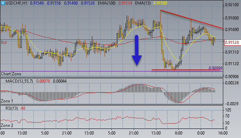
Task: Click the 0.91310 price axis label
Action: pyautogui.click(x=232, y=52)
